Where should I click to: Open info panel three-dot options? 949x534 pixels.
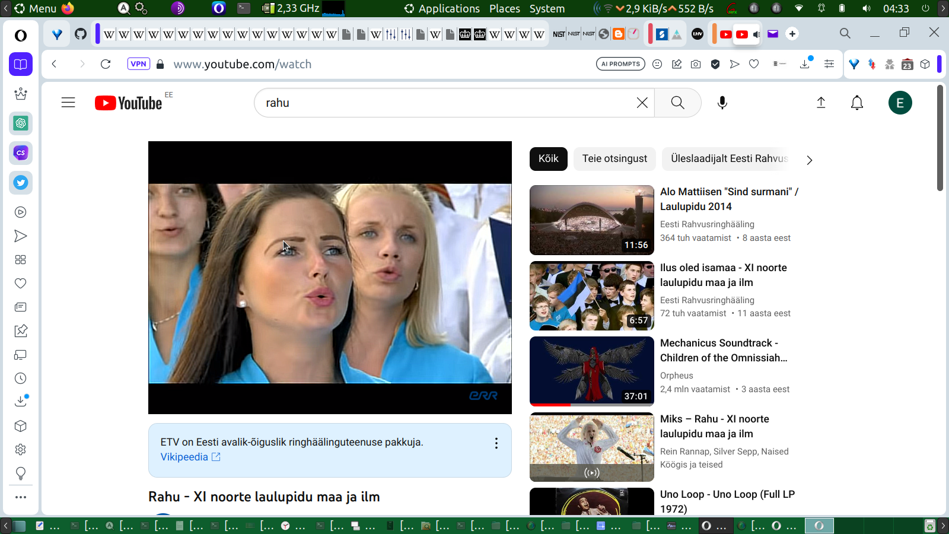[496, 443]
